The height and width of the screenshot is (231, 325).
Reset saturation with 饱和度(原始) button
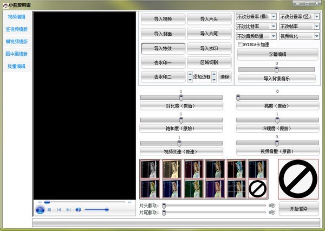tap(181, 129)
